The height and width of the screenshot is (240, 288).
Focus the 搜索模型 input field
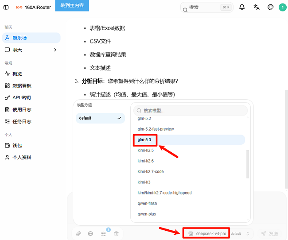point(191,111)
